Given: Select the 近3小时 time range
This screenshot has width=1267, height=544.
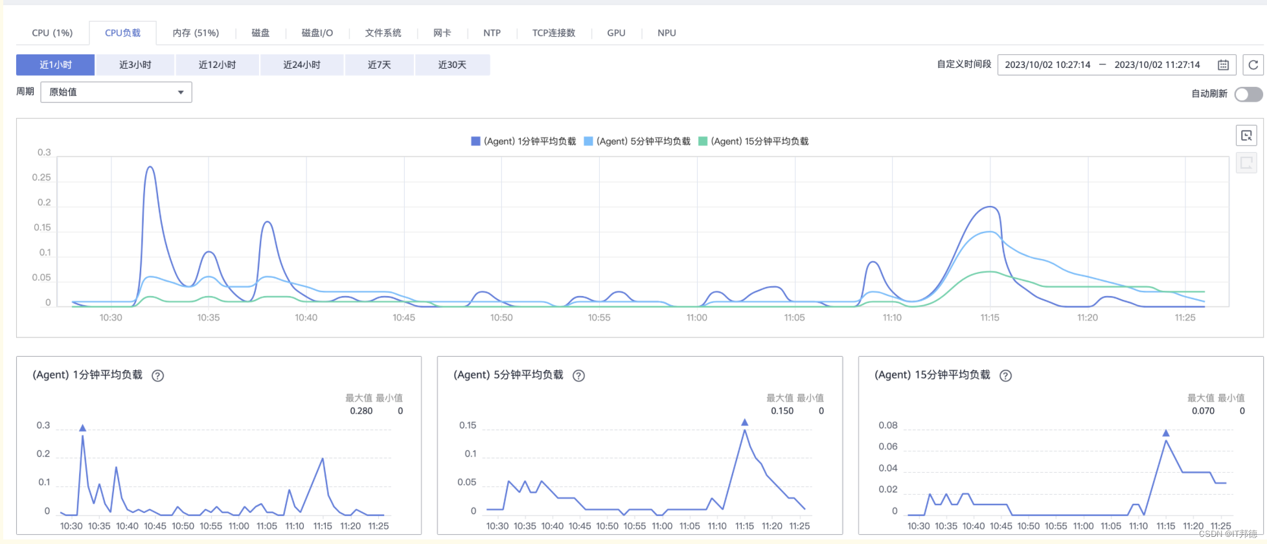Looking at the screenshot, I should [135, 65].
